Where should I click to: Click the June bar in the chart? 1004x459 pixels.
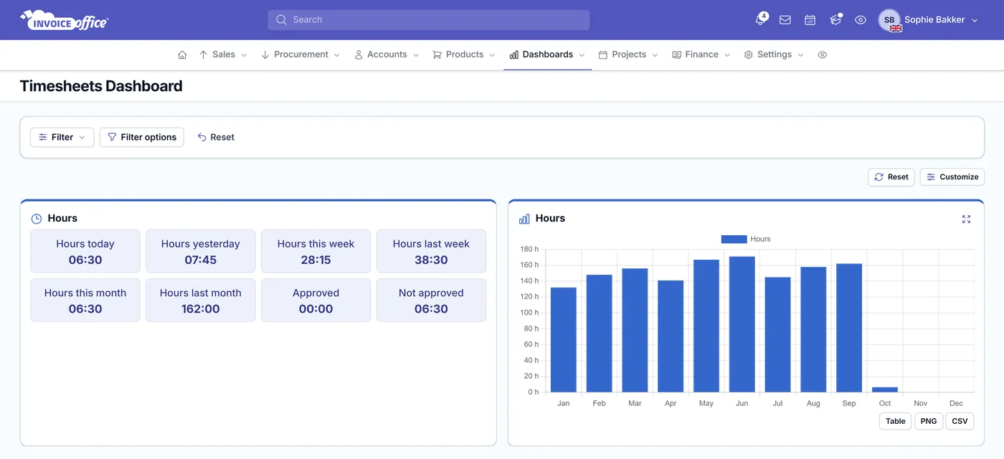click(742, 324)
